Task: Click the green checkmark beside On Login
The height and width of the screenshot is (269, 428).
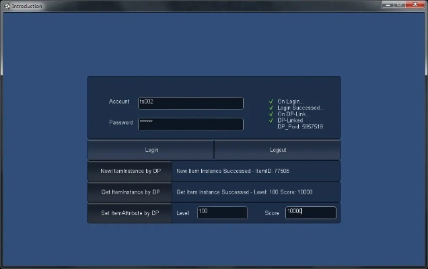Action: (271, 102)
